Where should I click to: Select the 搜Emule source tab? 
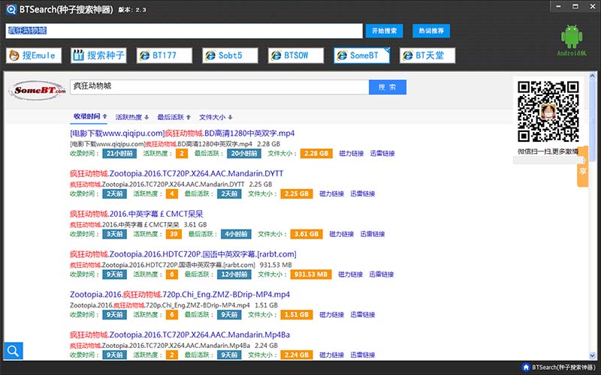pyautogui.click(x=34, y=55)
